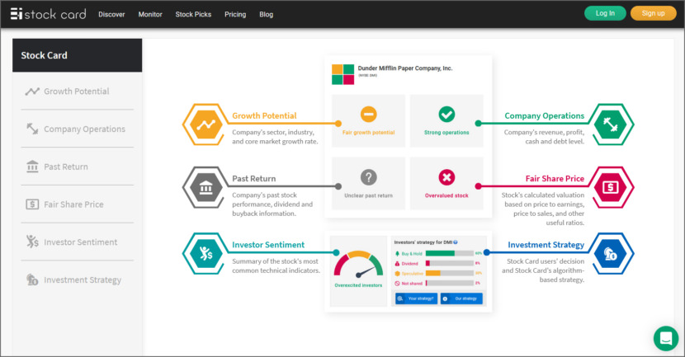
Task: Click the teal Investor Sentiment hexagon icon
Action: point(205,254)
